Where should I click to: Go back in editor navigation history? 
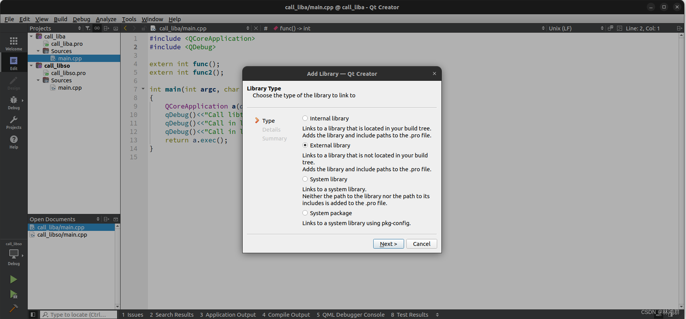[125, 28]
